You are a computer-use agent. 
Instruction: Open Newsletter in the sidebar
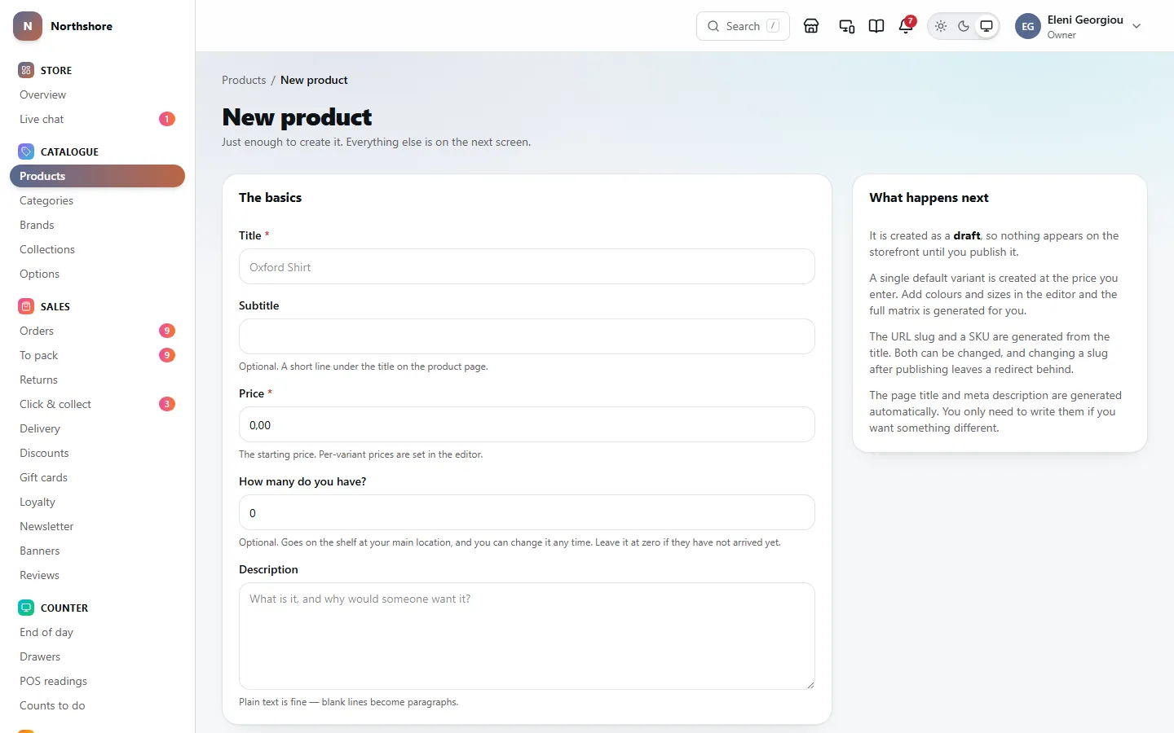coord(97,526)
